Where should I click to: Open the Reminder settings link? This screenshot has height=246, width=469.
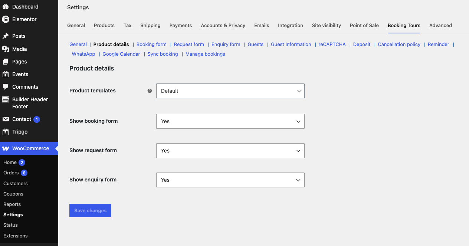[x=439, y=45]
